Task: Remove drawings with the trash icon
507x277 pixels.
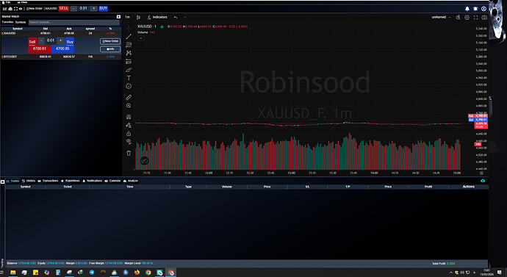Action: pos(129,153)
